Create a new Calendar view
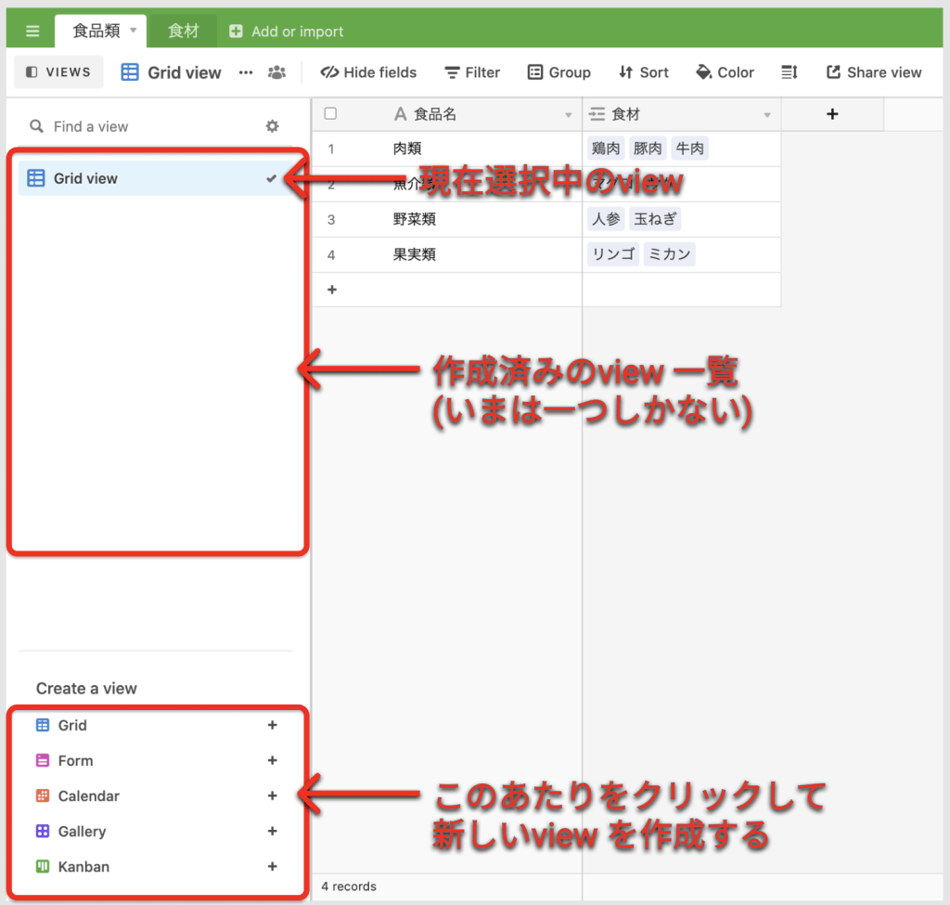 [x=272, y=796]
